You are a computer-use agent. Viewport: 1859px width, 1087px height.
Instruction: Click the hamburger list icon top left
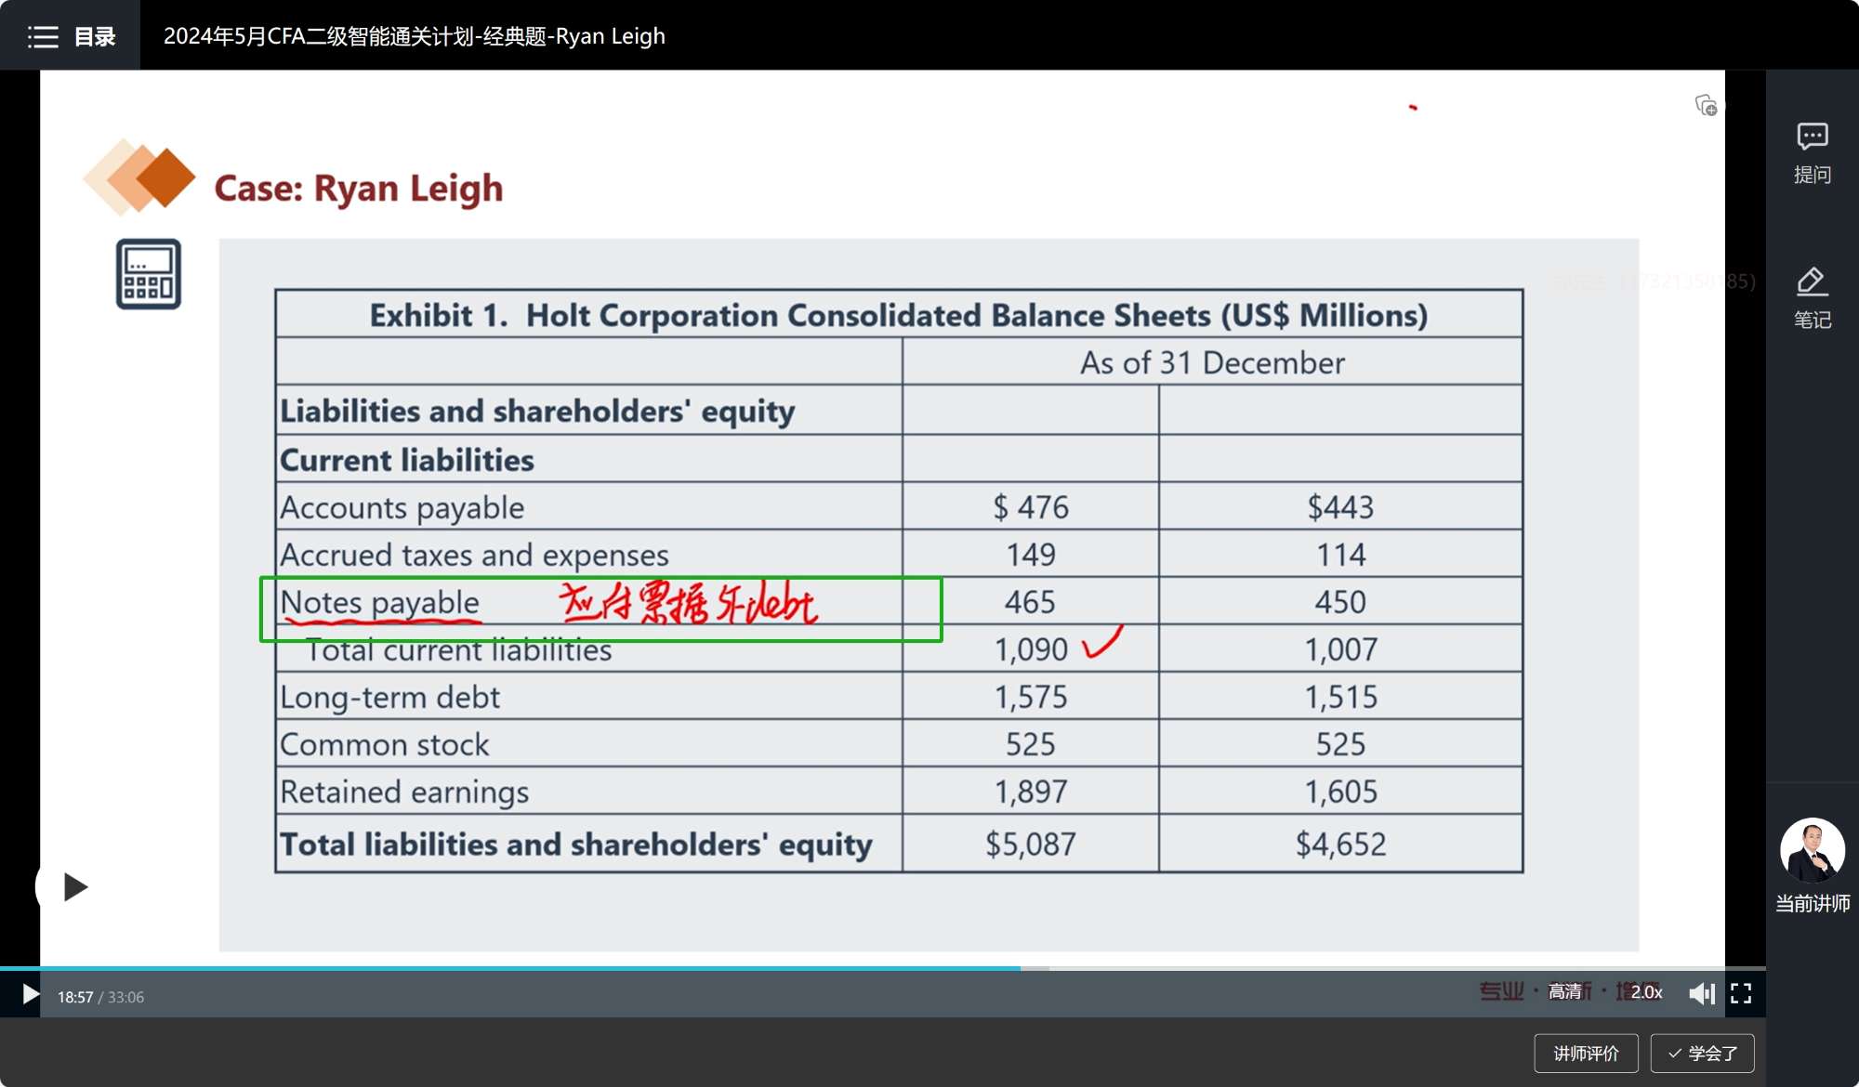(x=43, y=36)
